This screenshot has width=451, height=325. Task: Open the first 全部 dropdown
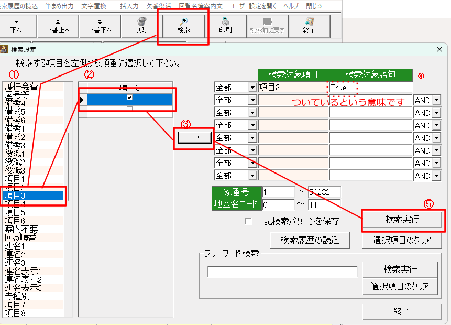pos(252,88)
